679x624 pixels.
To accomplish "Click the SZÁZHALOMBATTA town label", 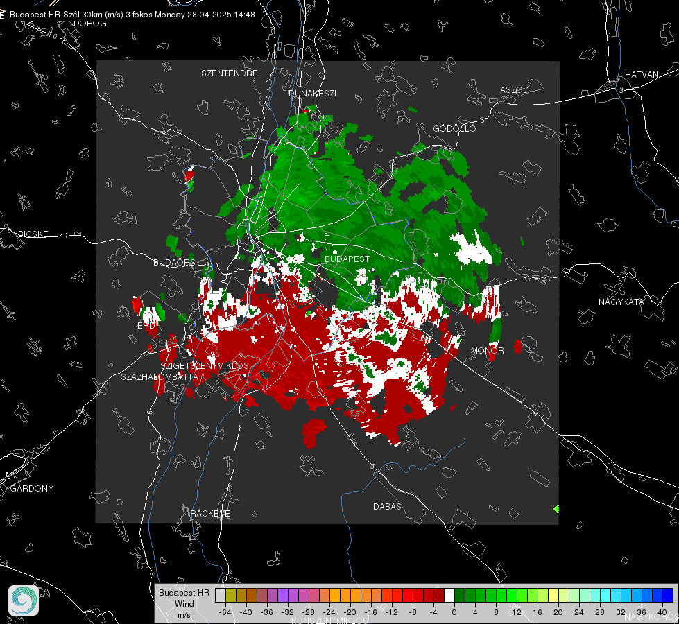I will [160, 376].
